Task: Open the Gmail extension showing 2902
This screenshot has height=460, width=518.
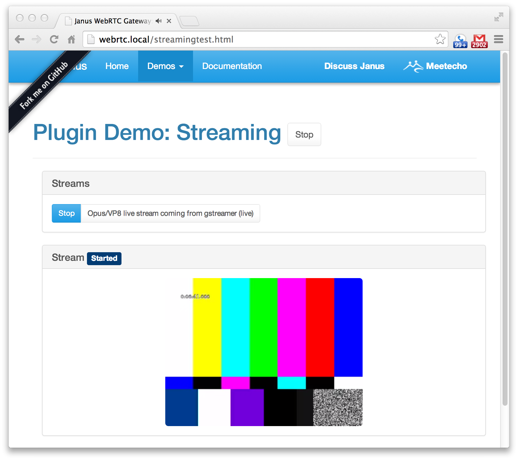Action: pyautogui.click(x=479, y=41)
